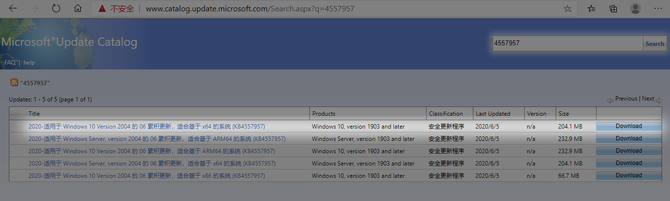Click the Microsoft Update Catalog title
Viewport: 670px width, 201px height.
click(x=69, y=42)
